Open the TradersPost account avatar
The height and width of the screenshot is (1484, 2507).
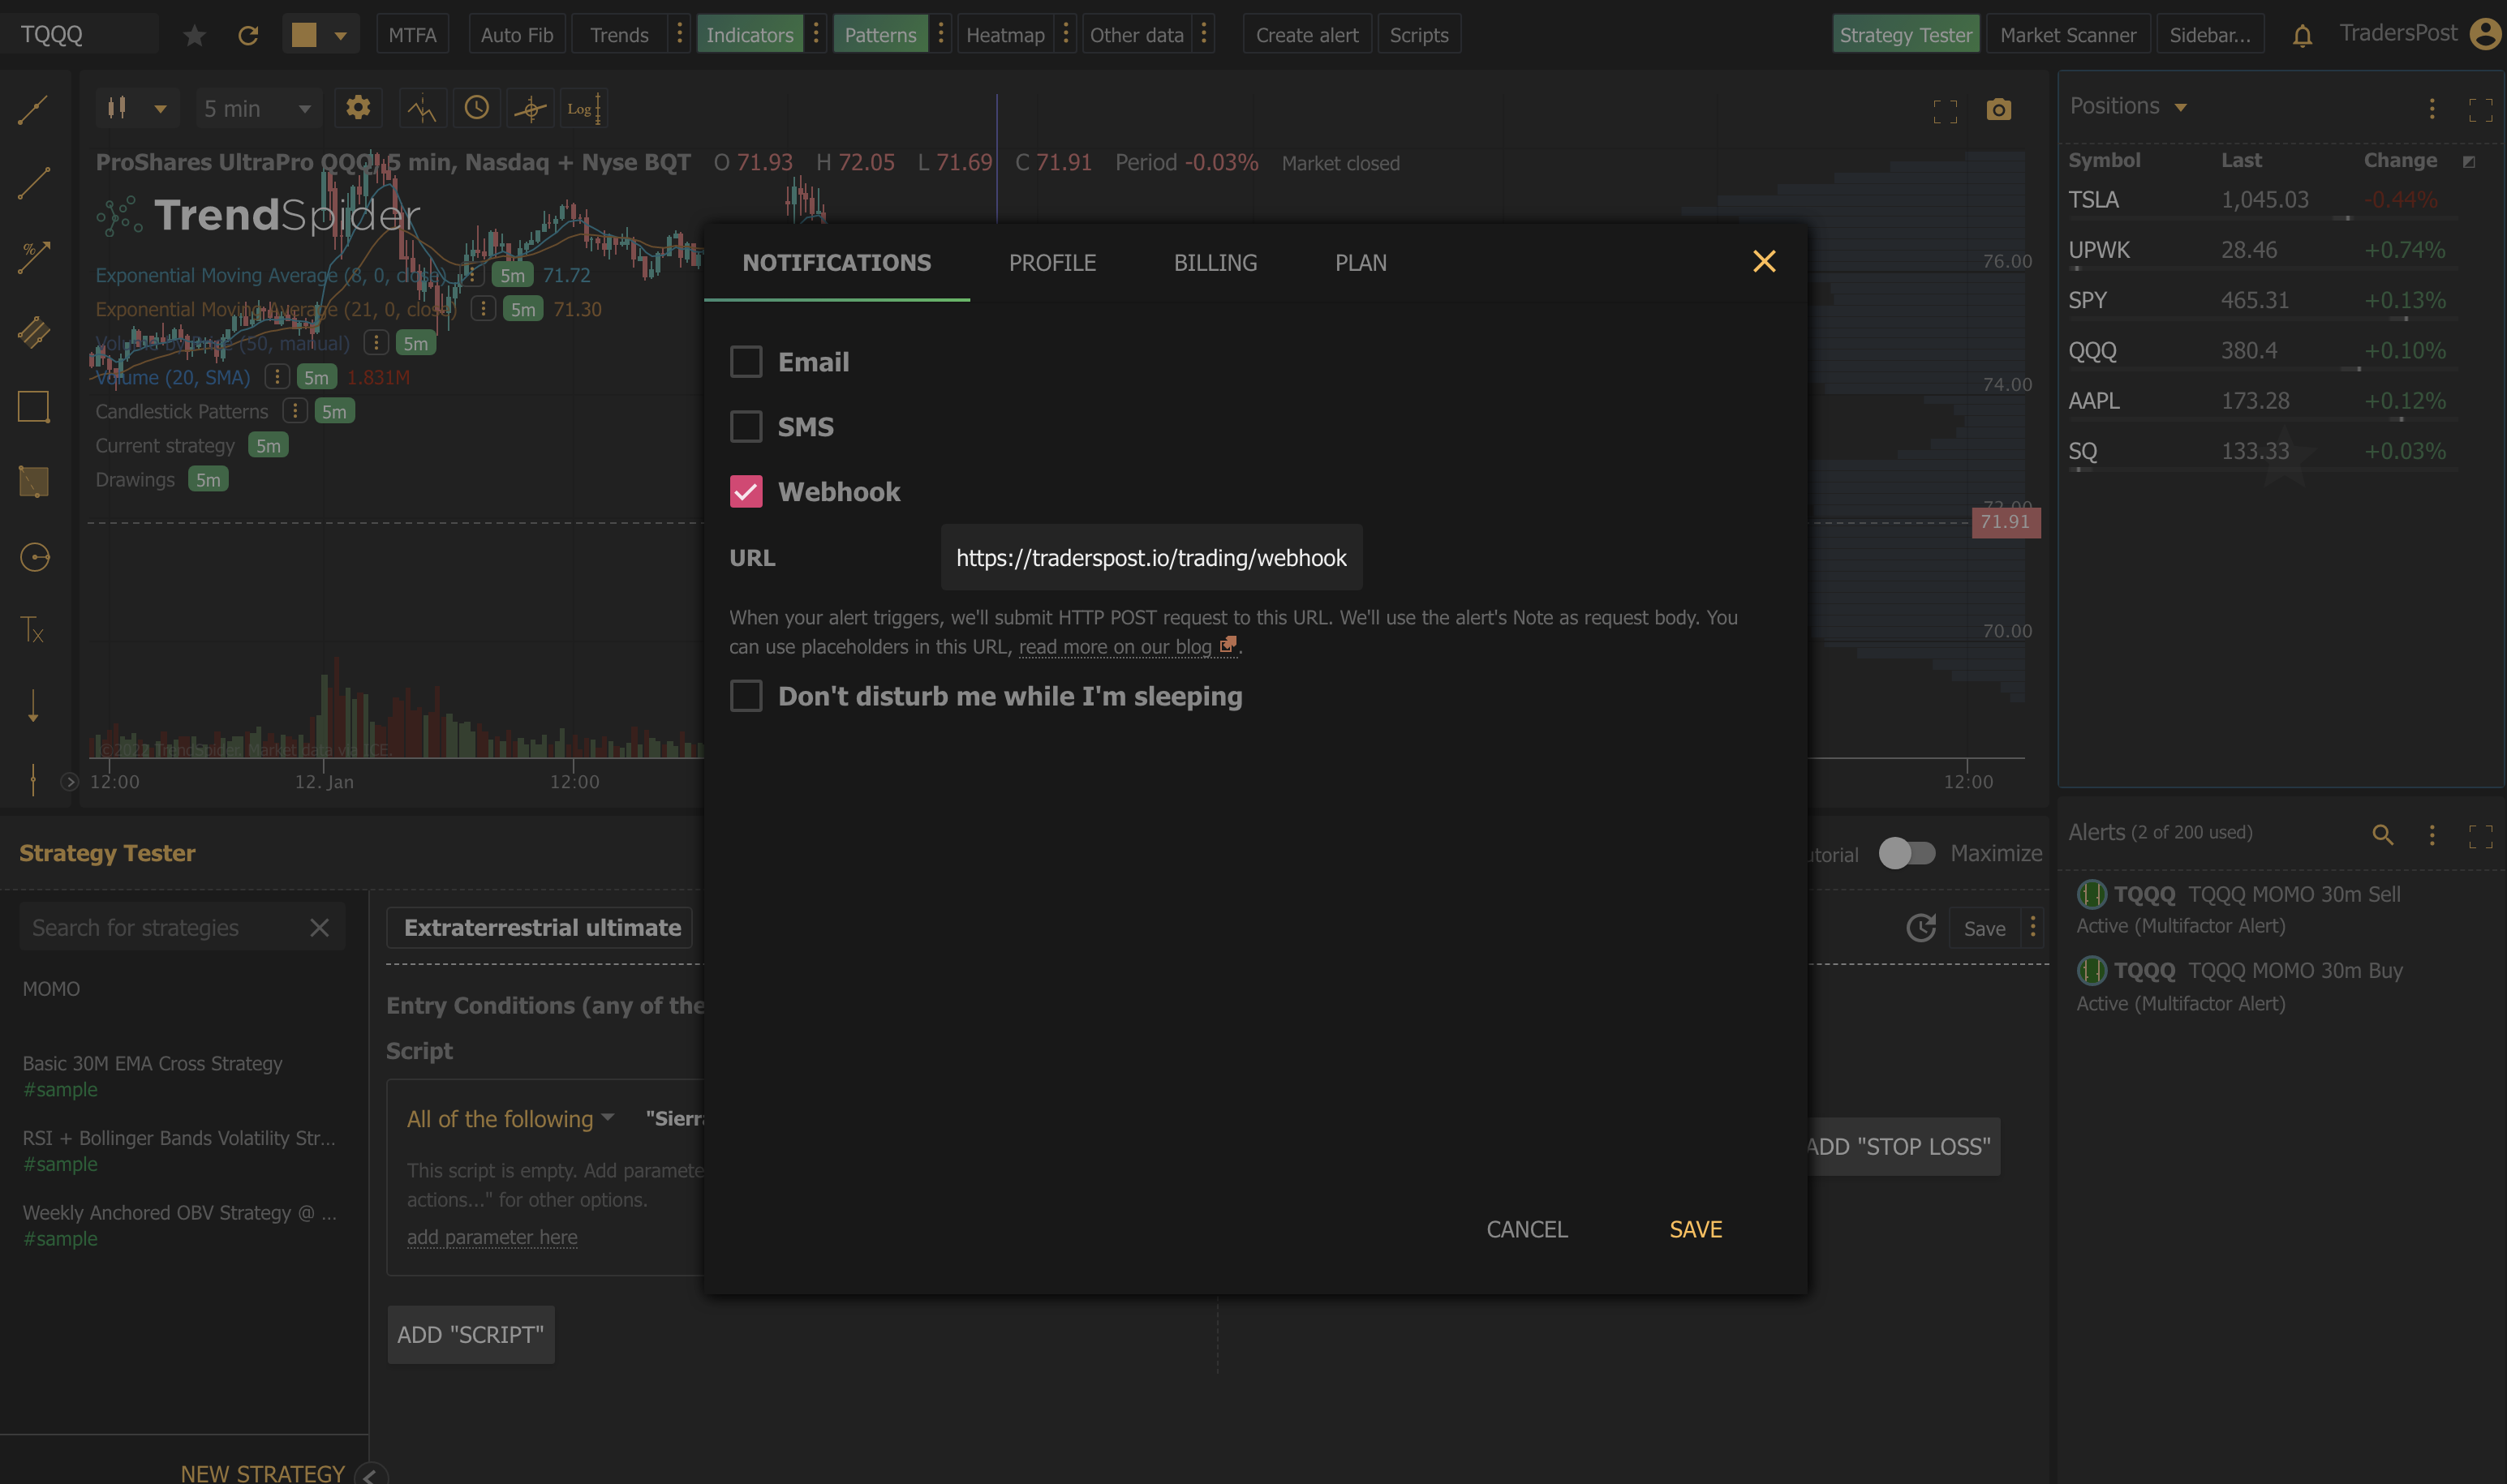coord(2485,34)
